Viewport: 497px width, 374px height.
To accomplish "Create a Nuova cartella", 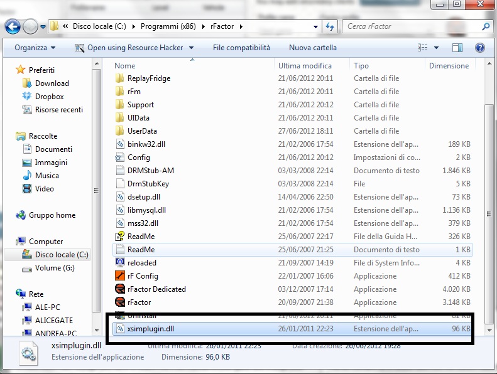I will pos(312,48).
